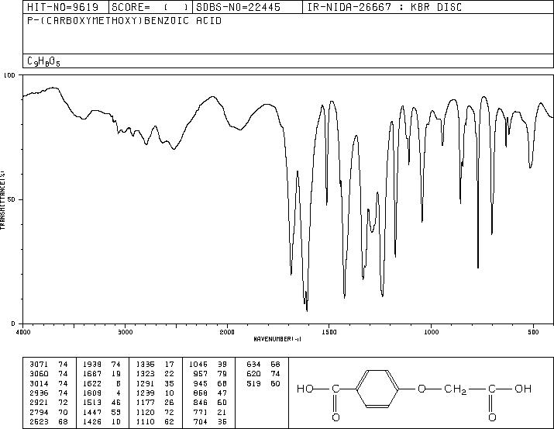554x429 pixels.
Task: Select the 2794 peak entry in table
Action: 48,412
